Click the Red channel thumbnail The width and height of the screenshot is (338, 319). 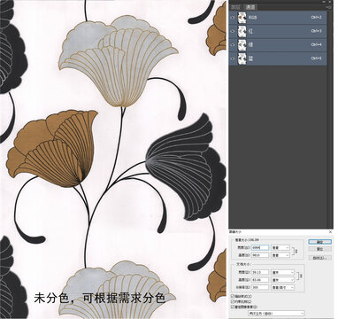242,31
